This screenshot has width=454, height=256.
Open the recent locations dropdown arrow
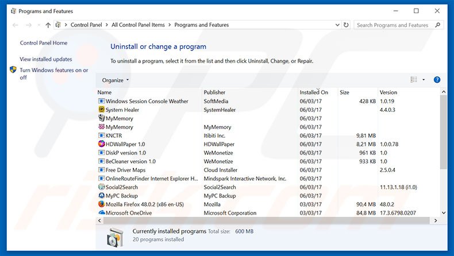click(x=39, y=25)
